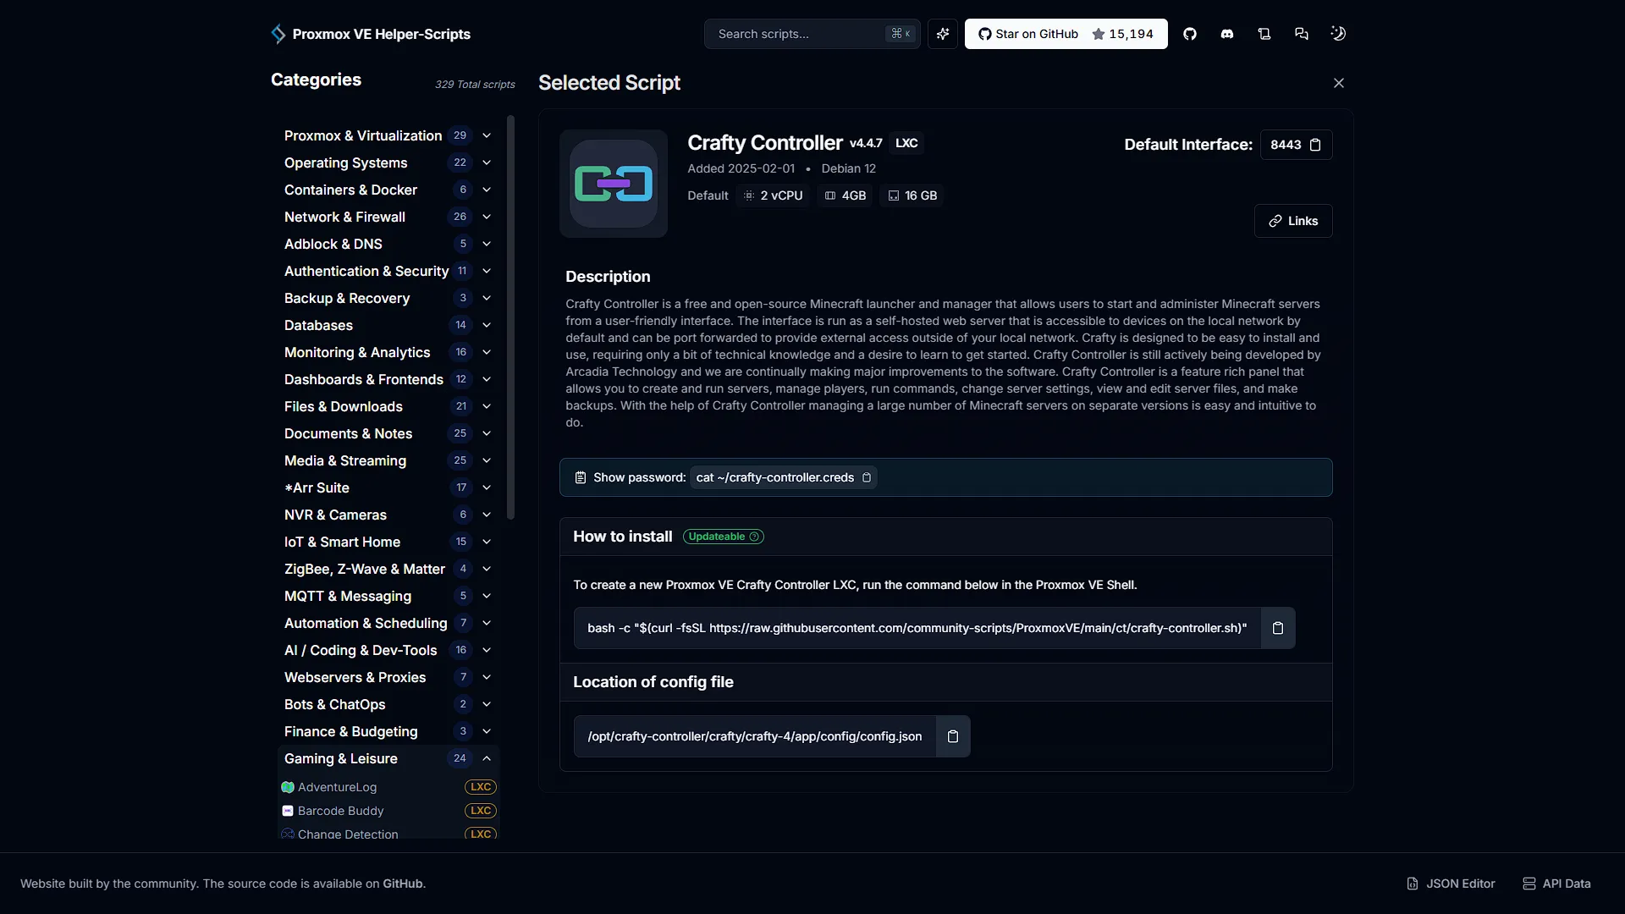Open the JSON Editor link
Screen dimensions: 1625x914
pyautogui.click(x=1451, y=884)
